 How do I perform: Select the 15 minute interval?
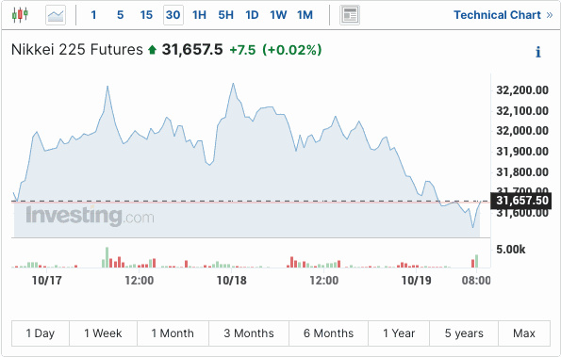(146, 15)
